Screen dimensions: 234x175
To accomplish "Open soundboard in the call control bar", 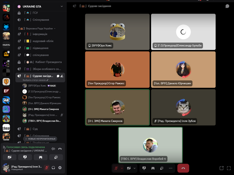I will point(162,168).
